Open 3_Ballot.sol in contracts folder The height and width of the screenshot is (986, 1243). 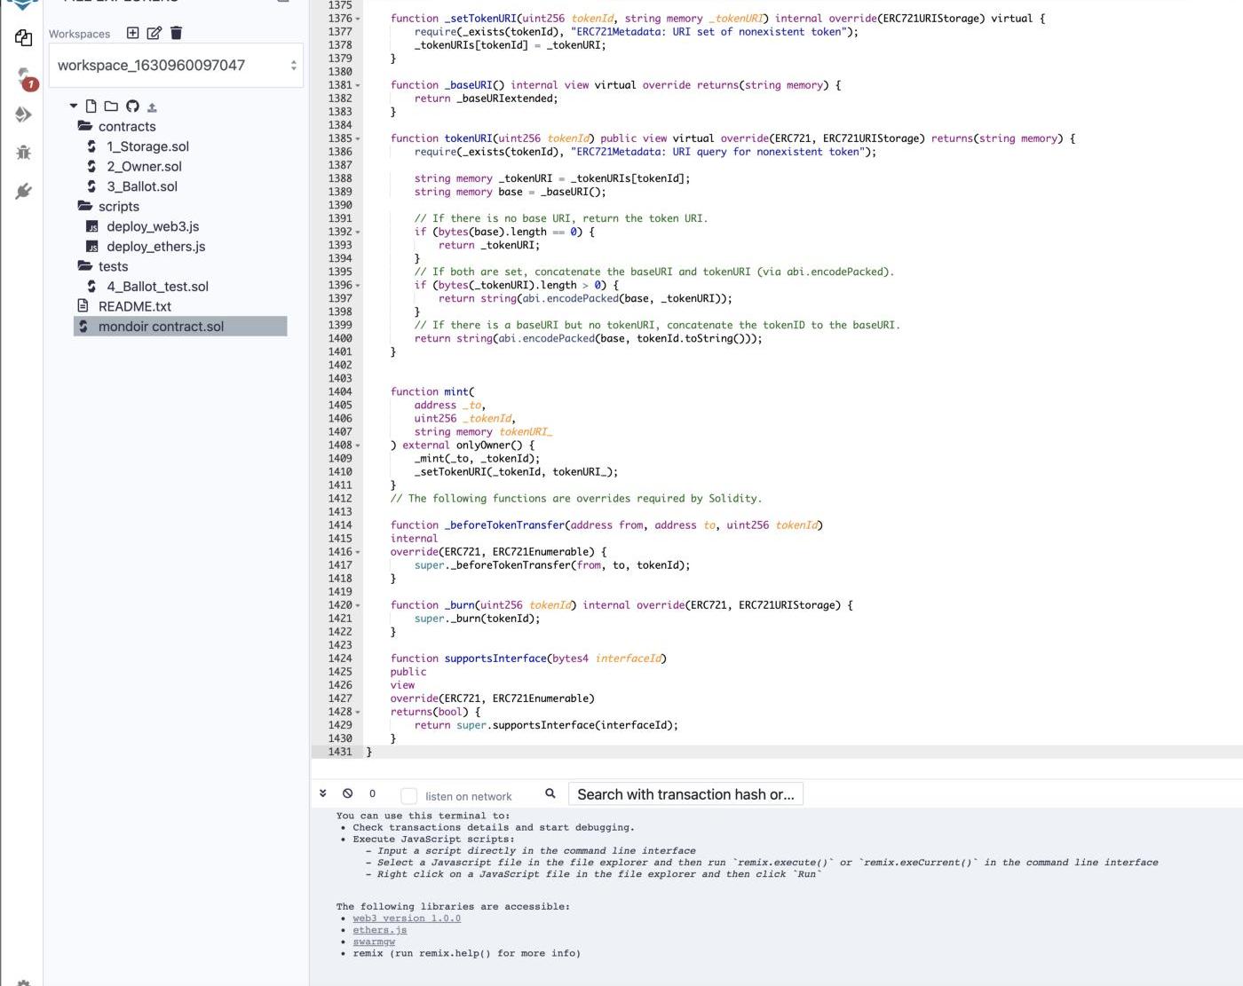142,186
